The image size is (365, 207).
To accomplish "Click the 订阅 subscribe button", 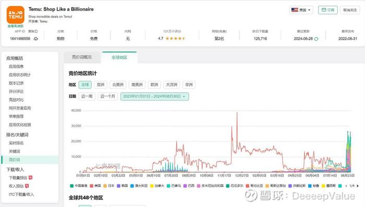I will tap(328, 10).
